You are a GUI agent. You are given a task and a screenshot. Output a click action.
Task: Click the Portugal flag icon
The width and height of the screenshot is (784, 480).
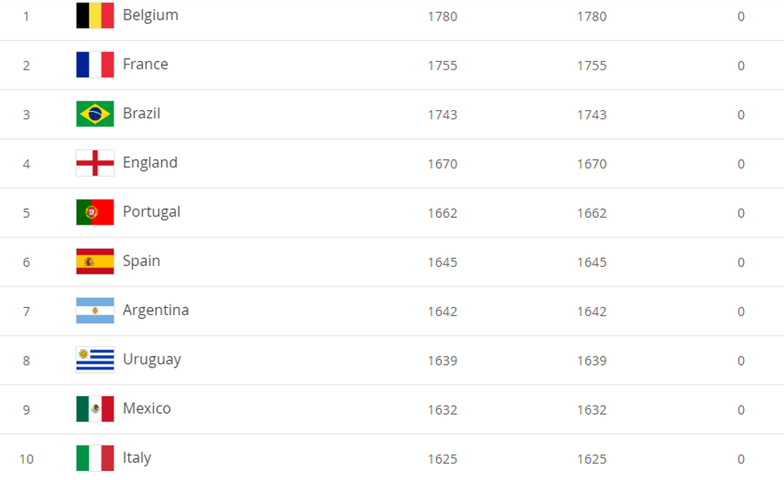[95, 212]
